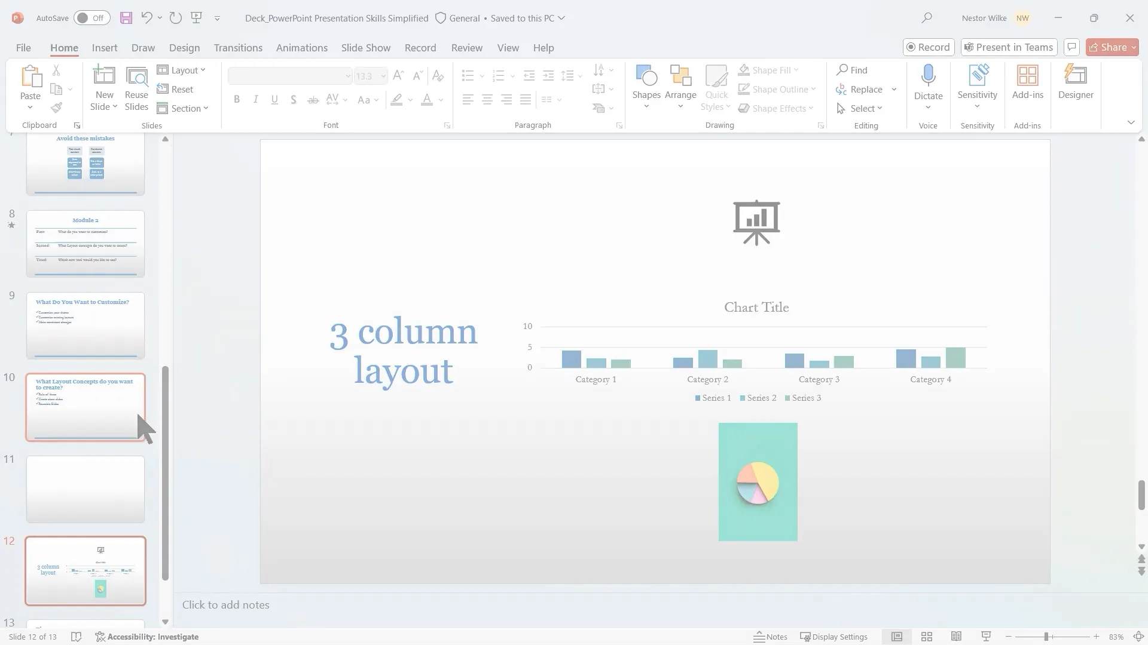1148x645 pixels.
Task: Toggle Underline formatting
Action: click(274, 100)
